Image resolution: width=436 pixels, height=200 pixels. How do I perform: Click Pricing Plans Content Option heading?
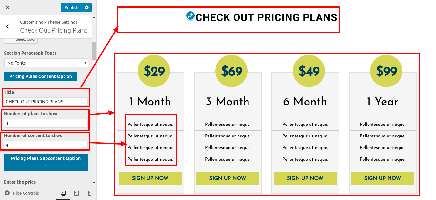click(41, 76)
